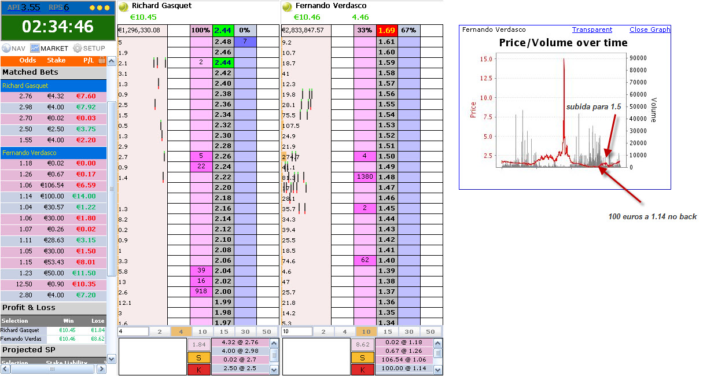Click the 8.62 hedge button under Verdasco ladder
Screen dimensions: 703x376
[x=362, y=345]
